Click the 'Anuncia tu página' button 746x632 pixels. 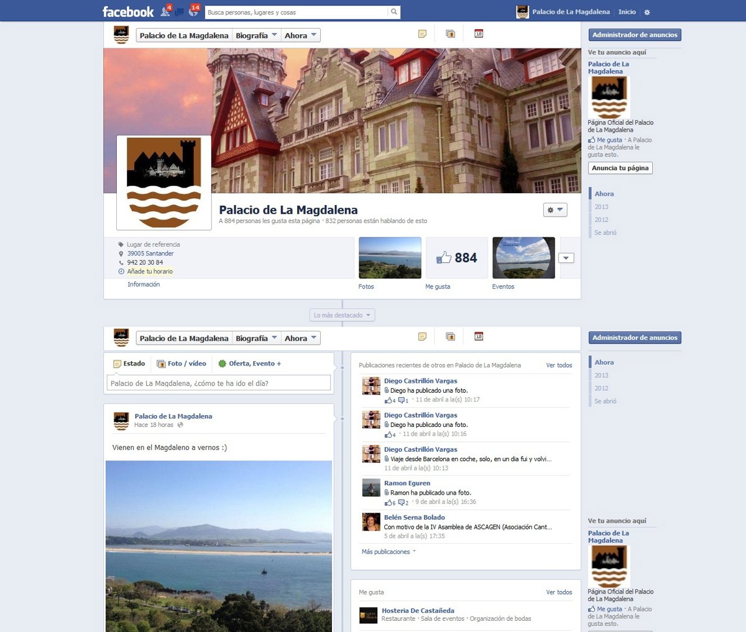pyautogui.click(x=620, y=168)
